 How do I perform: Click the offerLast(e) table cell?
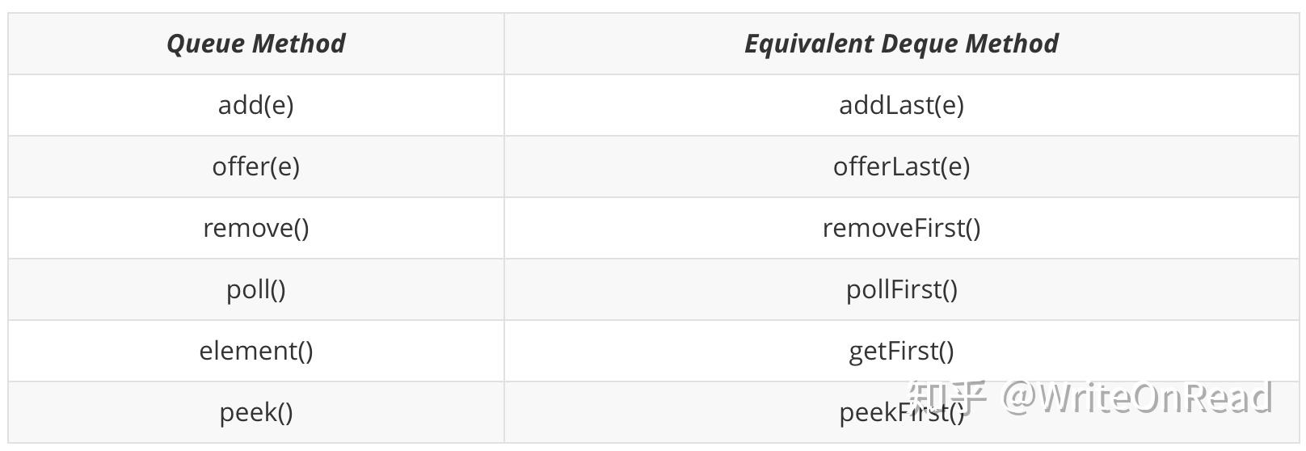click(x=901, y=166)
